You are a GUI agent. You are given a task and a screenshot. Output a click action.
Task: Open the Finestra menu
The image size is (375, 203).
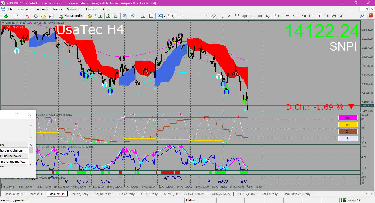click(x=92, y=9)
